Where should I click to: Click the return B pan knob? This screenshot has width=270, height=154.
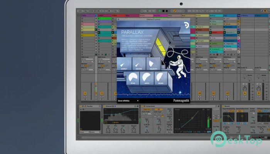[259, 89]
